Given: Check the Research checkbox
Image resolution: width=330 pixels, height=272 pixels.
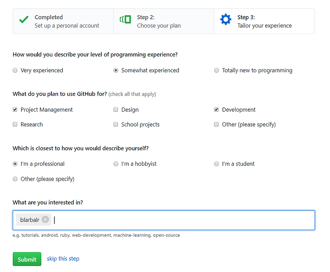Looking at the screenshot, I should [15, 125].
